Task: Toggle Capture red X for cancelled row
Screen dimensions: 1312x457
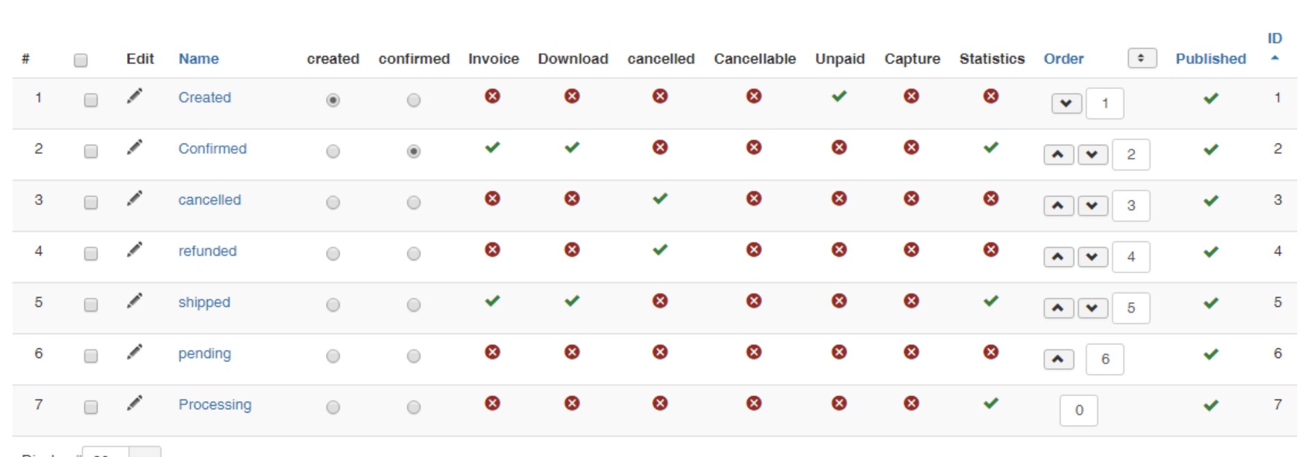Action: [911, 199]
